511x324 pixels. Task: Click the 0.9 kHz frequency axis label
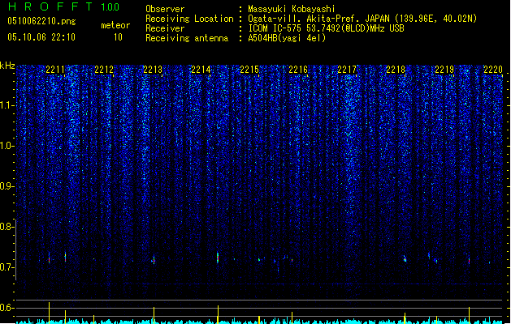click(x=7, y=186)
